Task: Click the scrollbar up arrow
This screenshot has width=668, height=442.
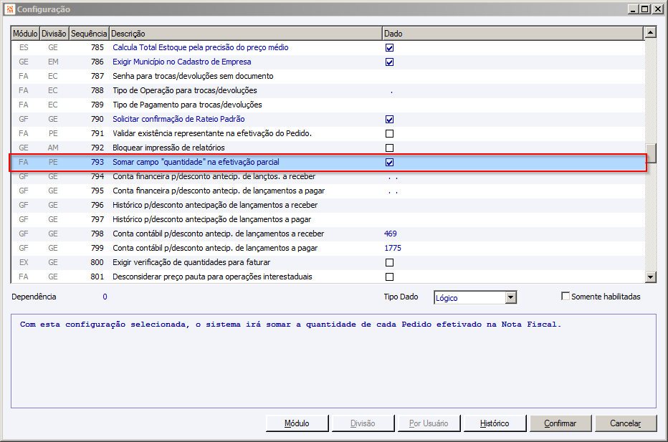Action: [x=651, y=32]
